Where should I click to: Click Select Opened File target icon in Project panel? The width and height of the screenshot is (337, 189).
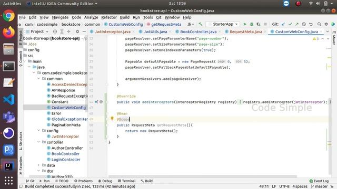tap(55, 31)
